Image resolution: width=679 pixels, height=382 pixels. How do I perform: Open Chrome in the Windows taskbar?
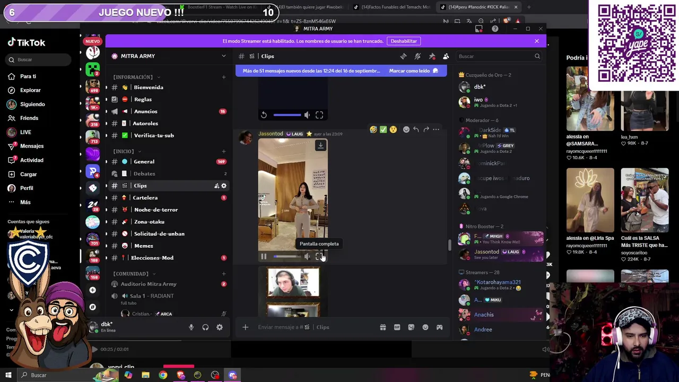pyautogui.click(x=163, y=375)
